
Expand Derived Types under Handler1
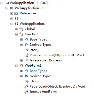[21, 45]
